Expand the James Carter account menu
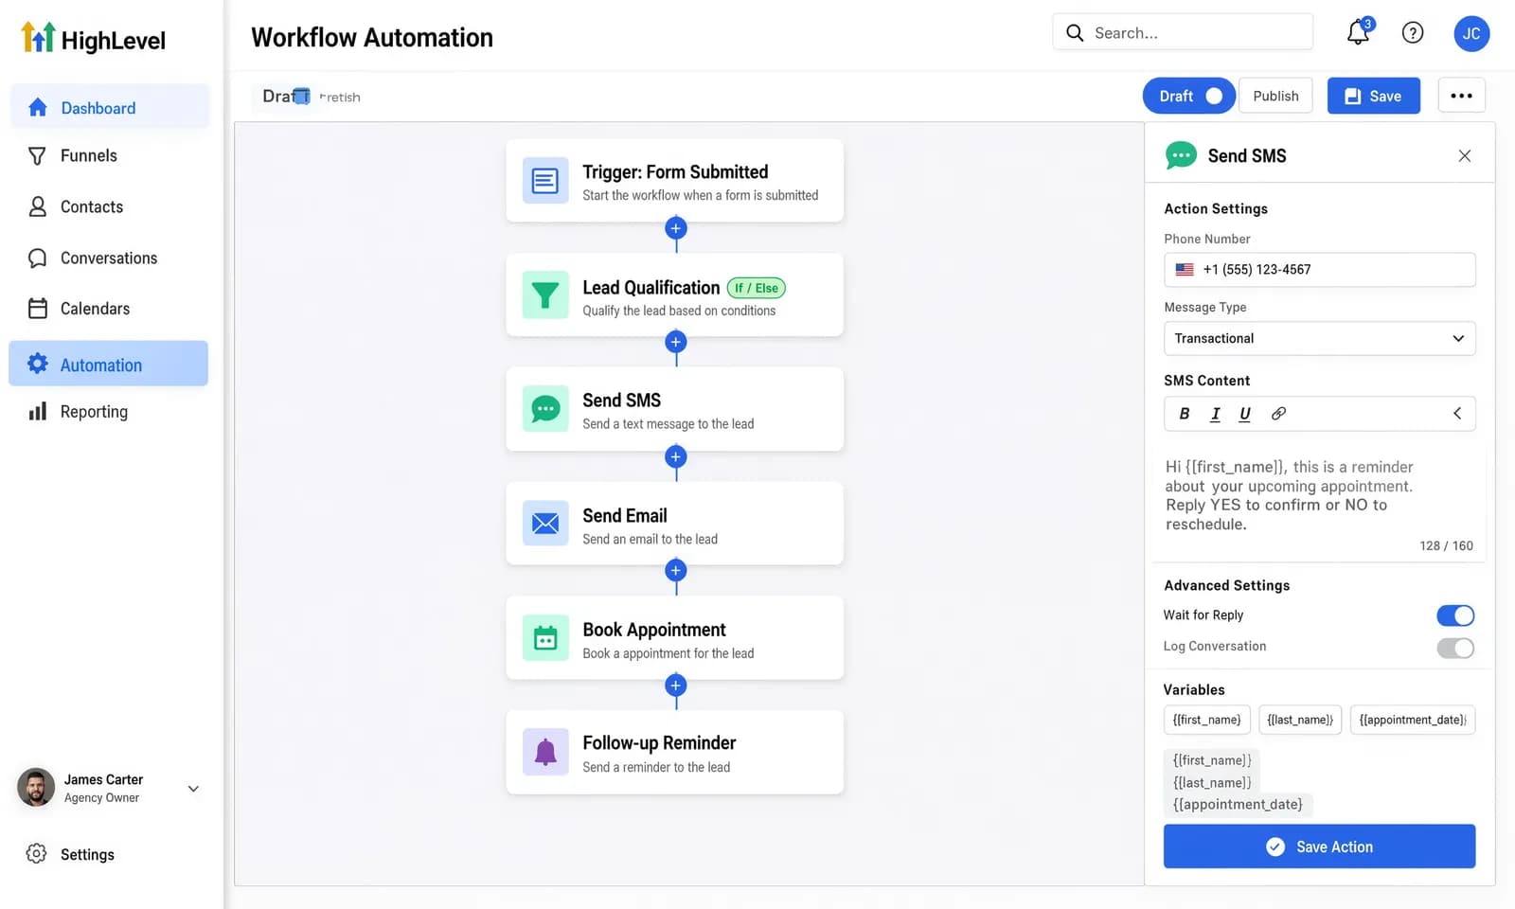1515x909 pixels. point(193,789)
